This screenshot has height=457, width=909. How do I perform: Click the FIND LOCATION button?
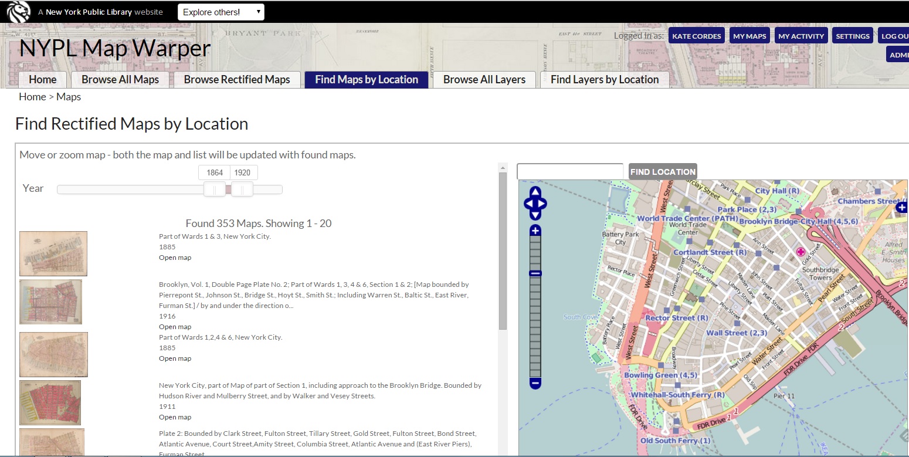coord(663,171)
